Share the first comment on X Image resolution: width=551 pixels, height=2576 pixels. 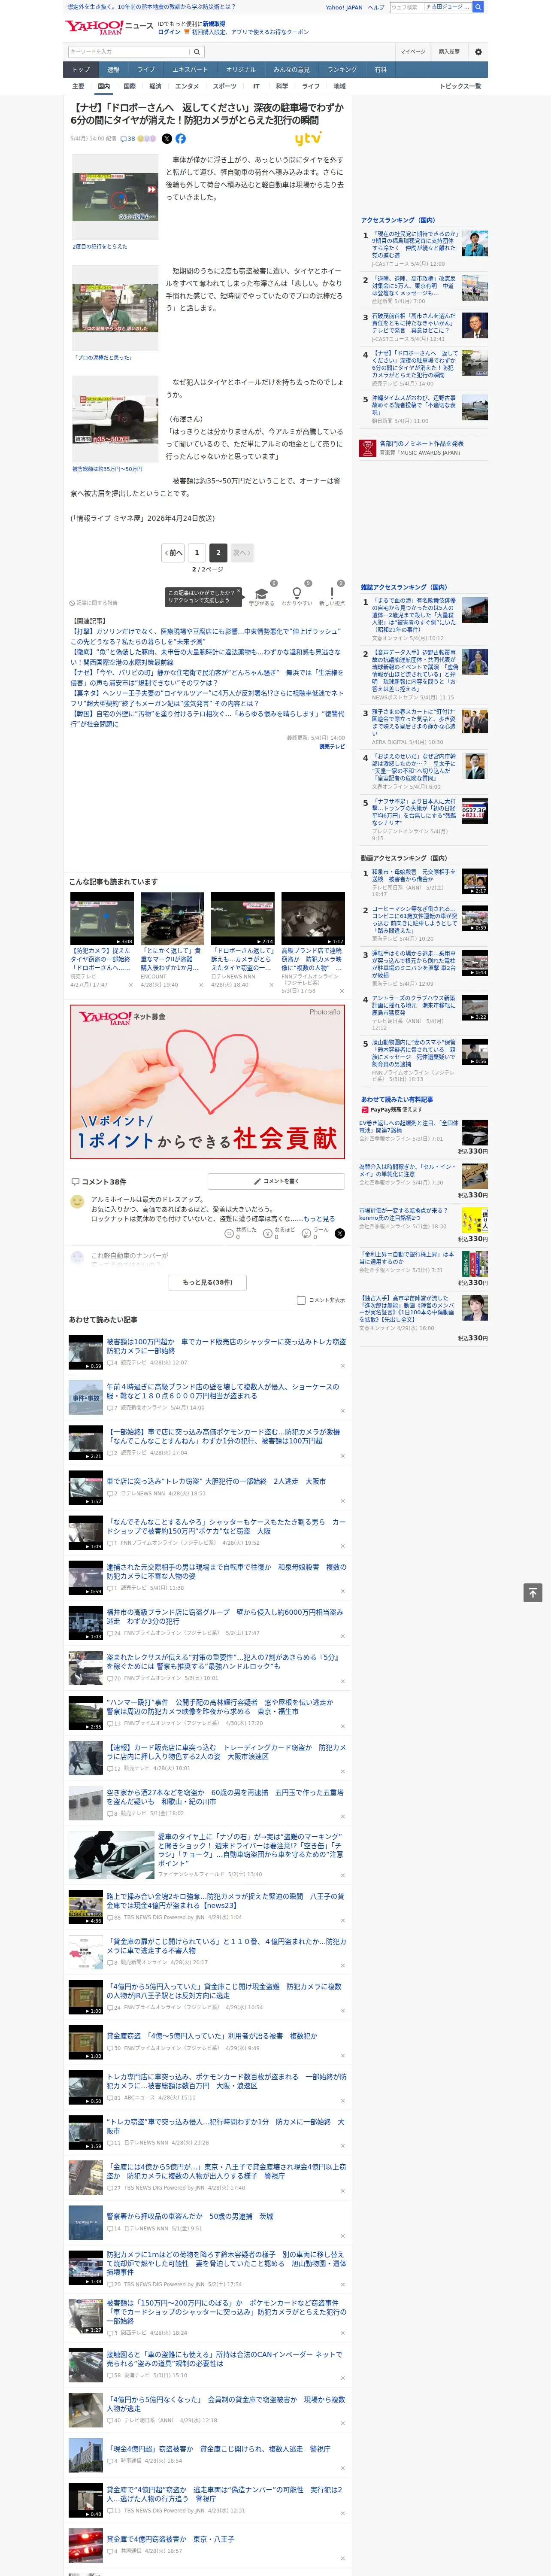coord(340,1233)
